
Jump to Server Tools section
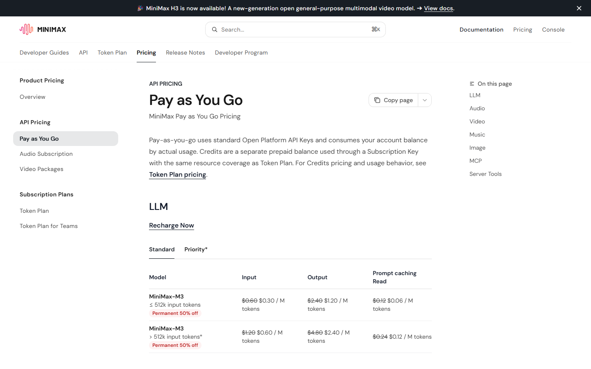(x=486, y=174)
